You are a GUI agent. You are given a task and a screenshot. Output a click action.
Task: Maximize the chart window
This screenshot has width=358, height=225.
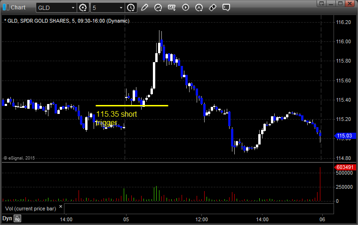340,3
